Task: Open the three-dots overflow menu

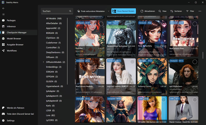Action: [x=200, y=11]
